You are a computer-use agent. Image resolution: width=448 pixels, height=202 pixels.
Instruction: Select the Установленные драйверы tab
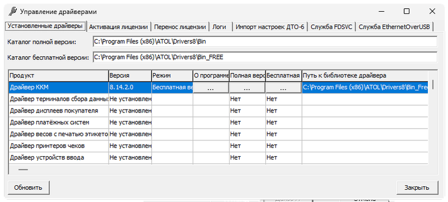click(x=46, y=26)
